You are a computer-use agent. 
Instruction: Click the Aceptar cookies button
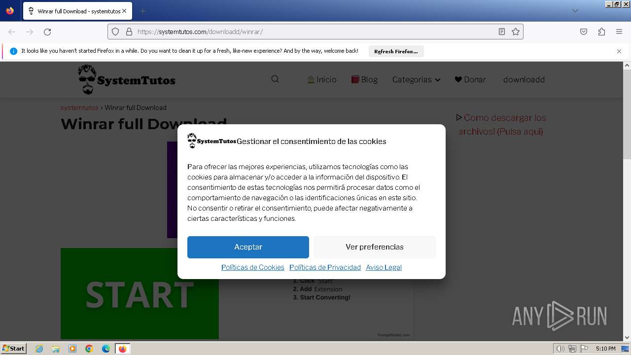(x=248, y=247)
